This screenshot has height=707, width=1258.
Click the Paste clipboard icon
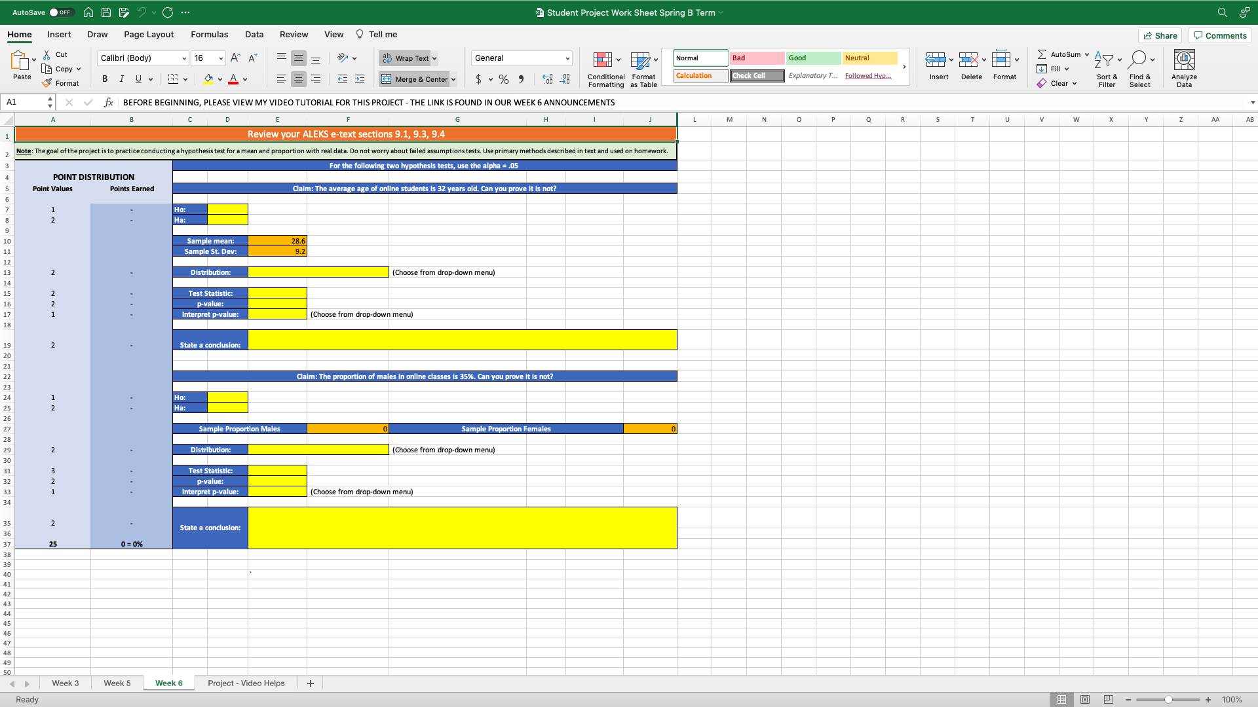pyautogui.click(x=20, y=61)
